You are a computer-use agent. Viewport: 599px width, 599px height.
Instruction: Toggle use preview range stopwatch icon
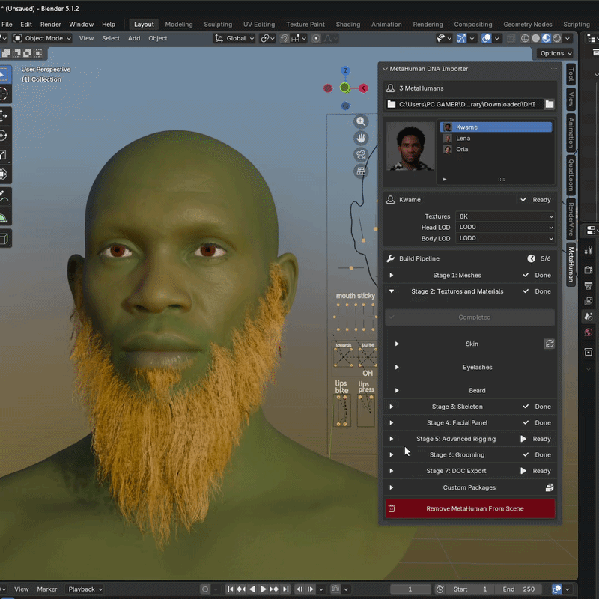(x=440, y=589)
